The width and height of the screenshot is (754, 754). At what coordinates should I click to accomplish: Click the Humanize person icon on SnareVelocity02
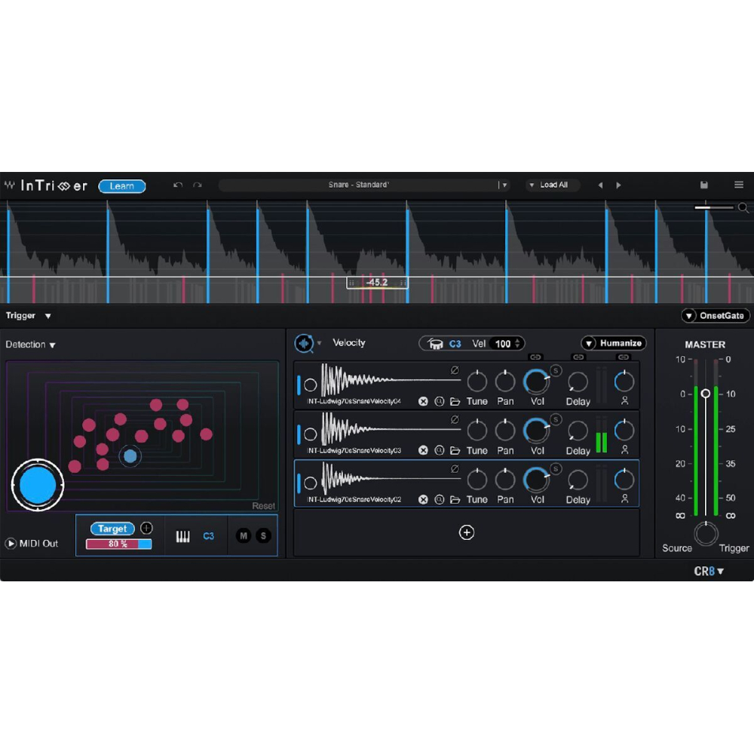pyautogui.click(x=624, y=499)
